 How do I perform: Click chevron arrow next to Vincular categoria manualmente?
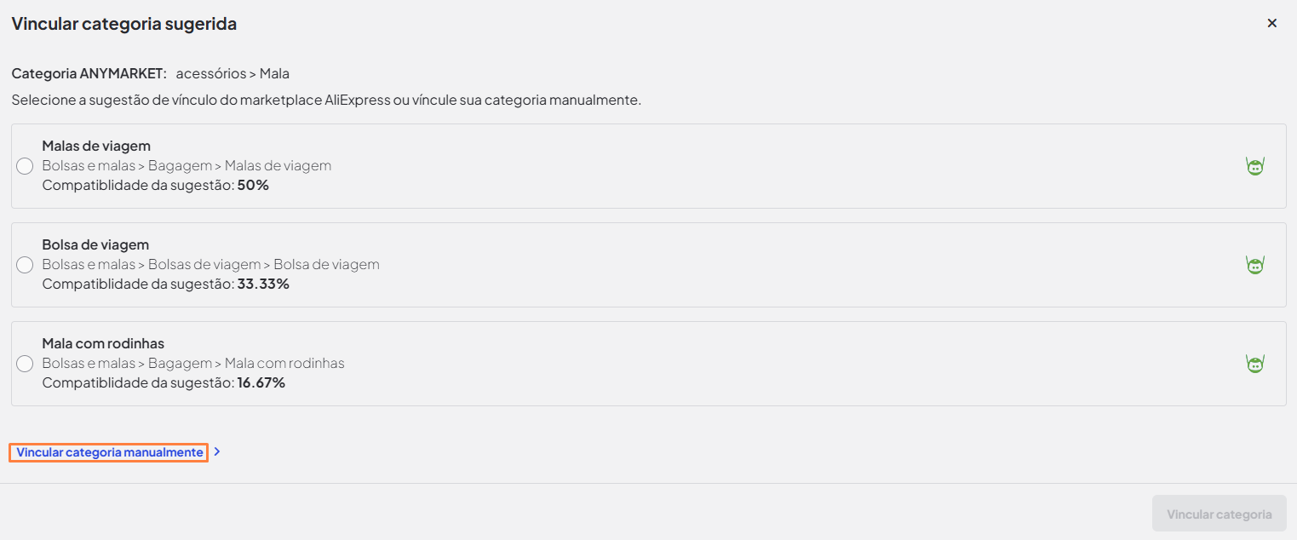coord(217,452)
